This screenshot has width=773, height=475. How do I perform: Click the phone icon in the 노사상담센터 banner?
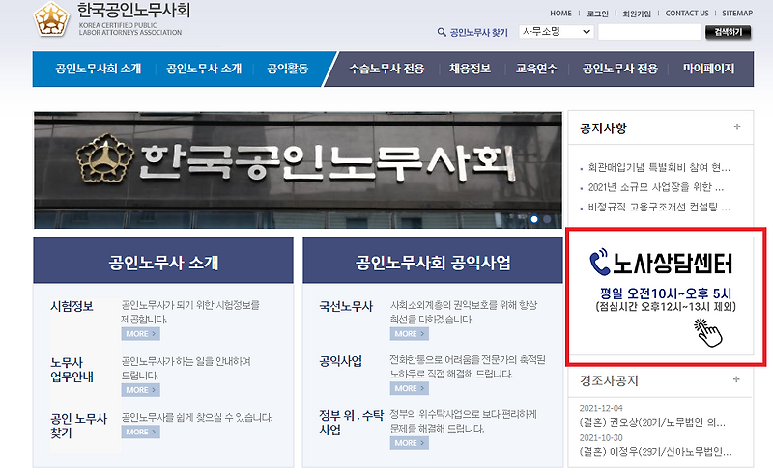[600, 263]
